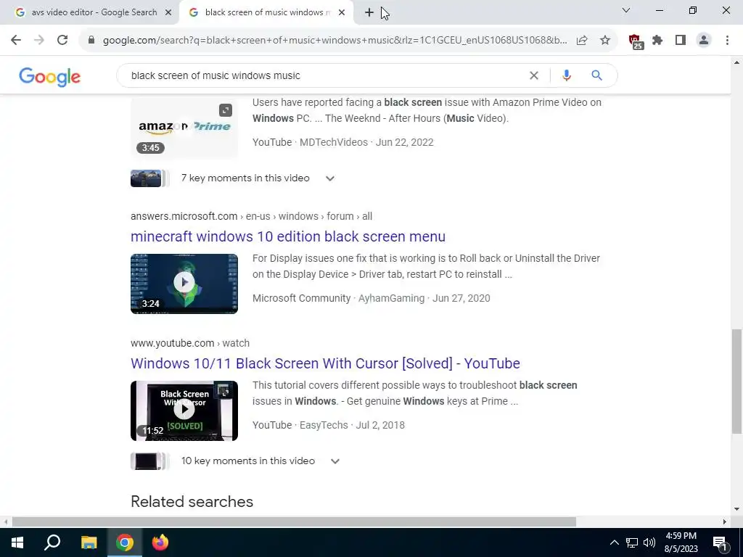This screenshot has width=743, height=557.
Task: Open a new browser tab
Action: [369, 12]
